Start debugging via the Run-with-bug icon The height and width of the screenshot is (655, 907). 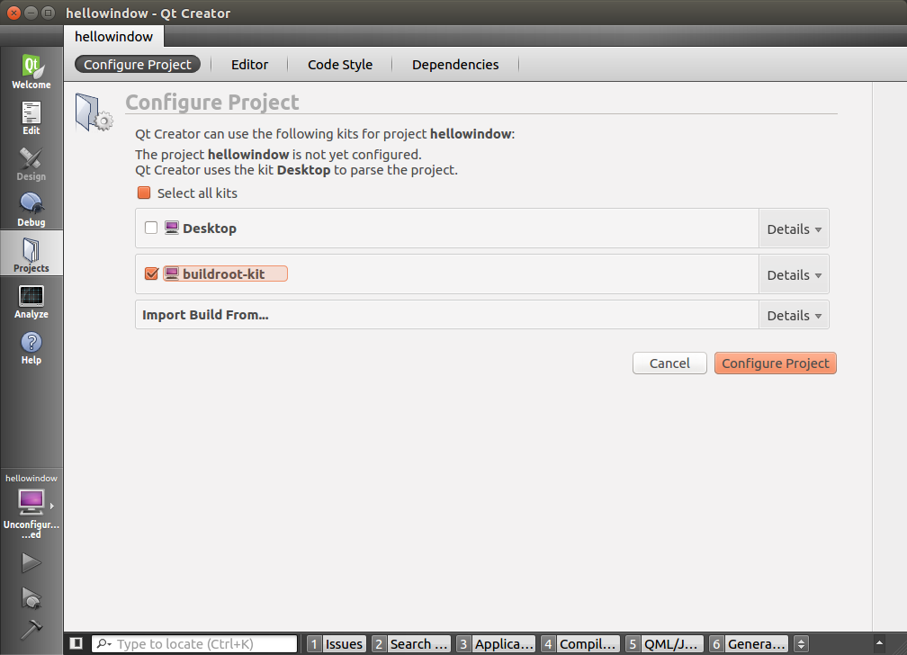(31, 597)
